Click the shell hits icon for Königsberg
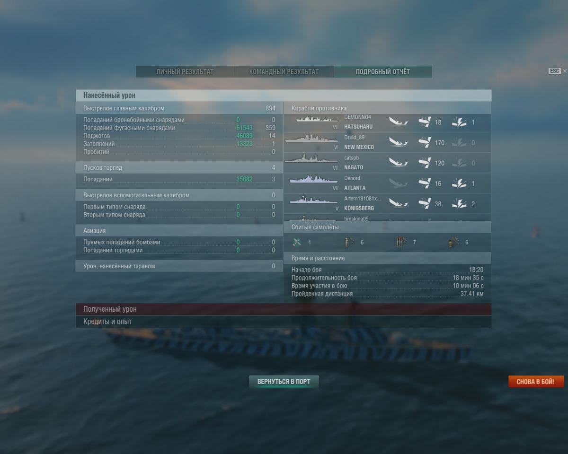Screen dimensions: 568x454 425,204
